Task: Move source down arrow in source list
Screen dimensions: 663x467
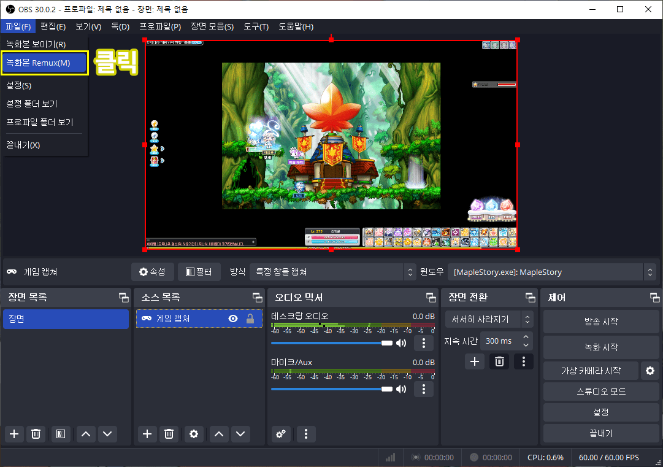Action: pyautogui.click(x=240, y=434)
